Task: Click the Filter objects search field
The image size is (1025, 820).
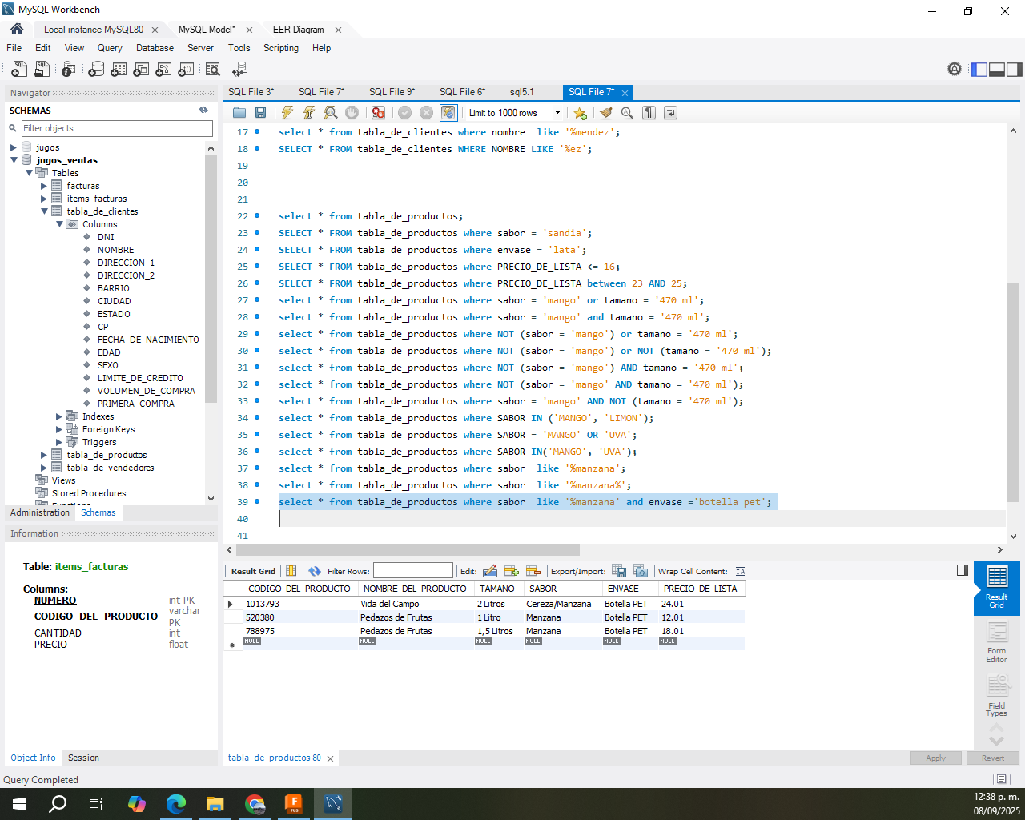Action: point(117,128)
